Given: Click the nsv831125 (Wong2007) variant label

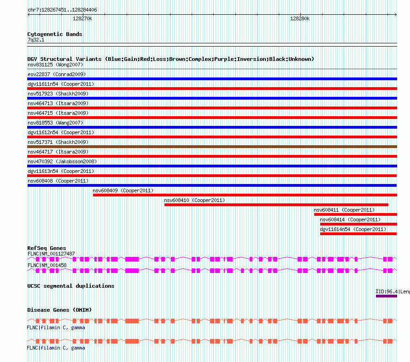Looking at the screenshot, I should (55, 65).
